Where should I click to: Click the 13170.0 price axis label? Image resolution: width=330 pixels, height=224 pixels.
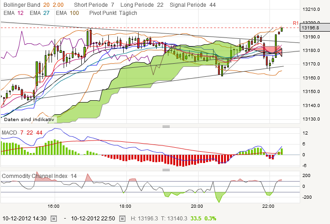click(311, 64)
